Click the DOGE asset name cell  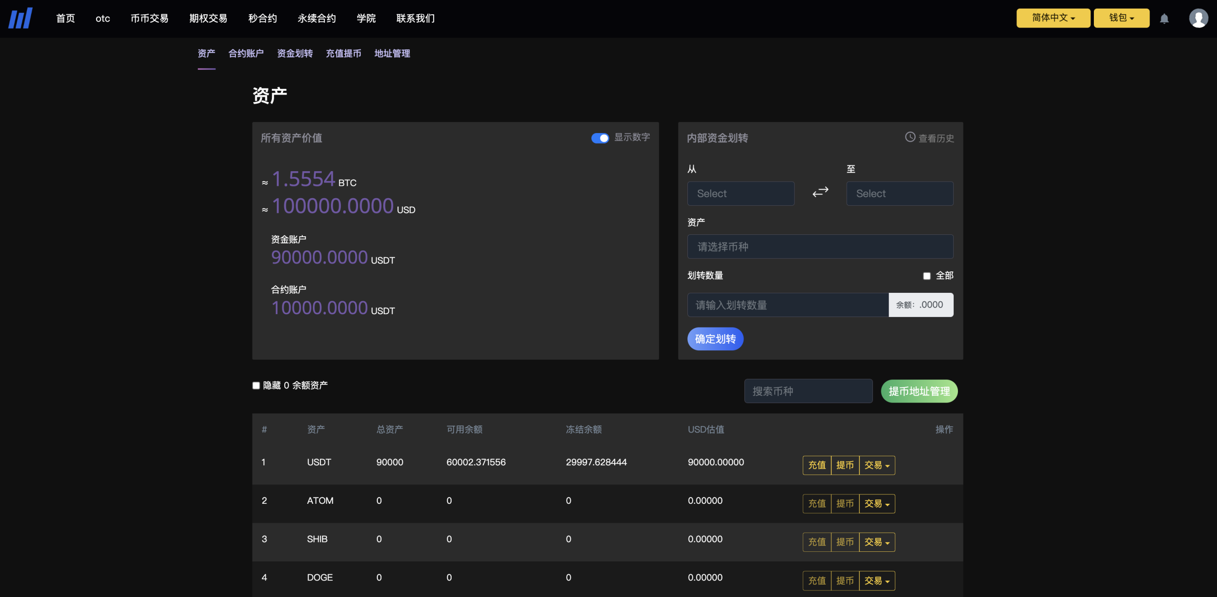click(320, 578)
